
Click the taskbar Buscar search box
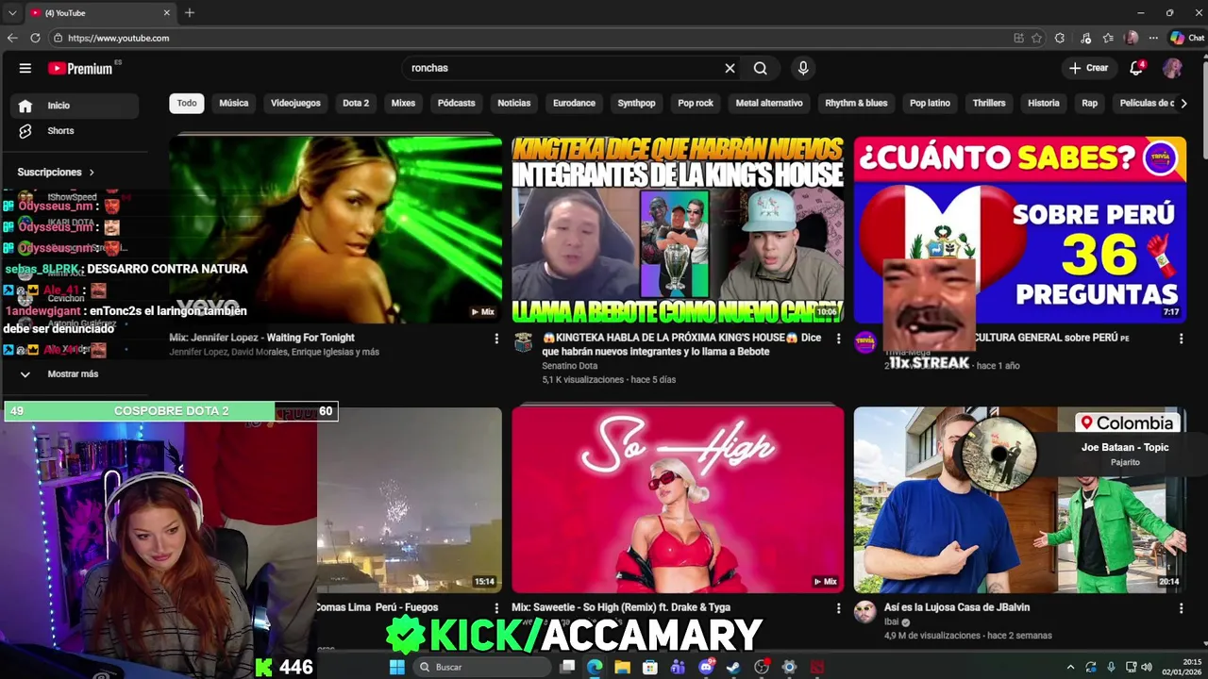point(481,667)
